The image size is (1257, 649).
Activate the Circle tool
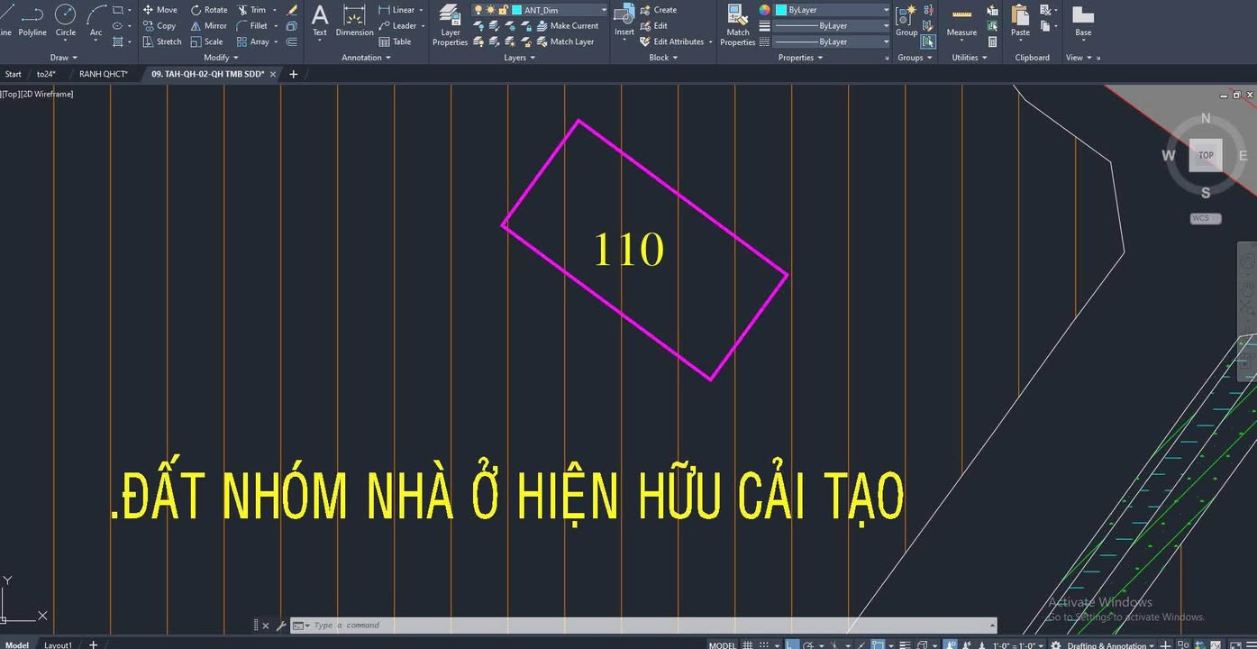click(65, 20)
